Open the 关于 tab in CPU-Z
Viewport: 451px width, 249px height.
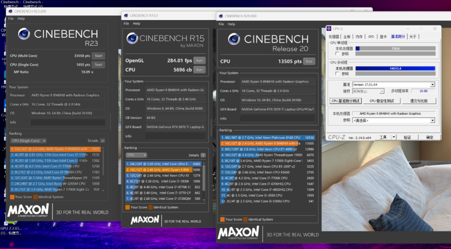(x=413, y=37)
